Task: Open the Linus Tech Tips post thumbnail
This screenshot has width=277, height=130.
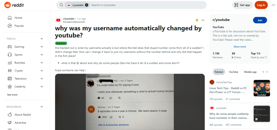Action: click(x=262, y=88)
